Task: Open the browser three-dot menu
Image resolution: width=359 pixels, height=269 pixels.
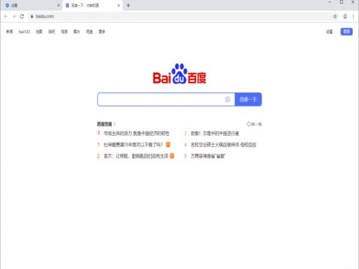Action: point(353,17)
